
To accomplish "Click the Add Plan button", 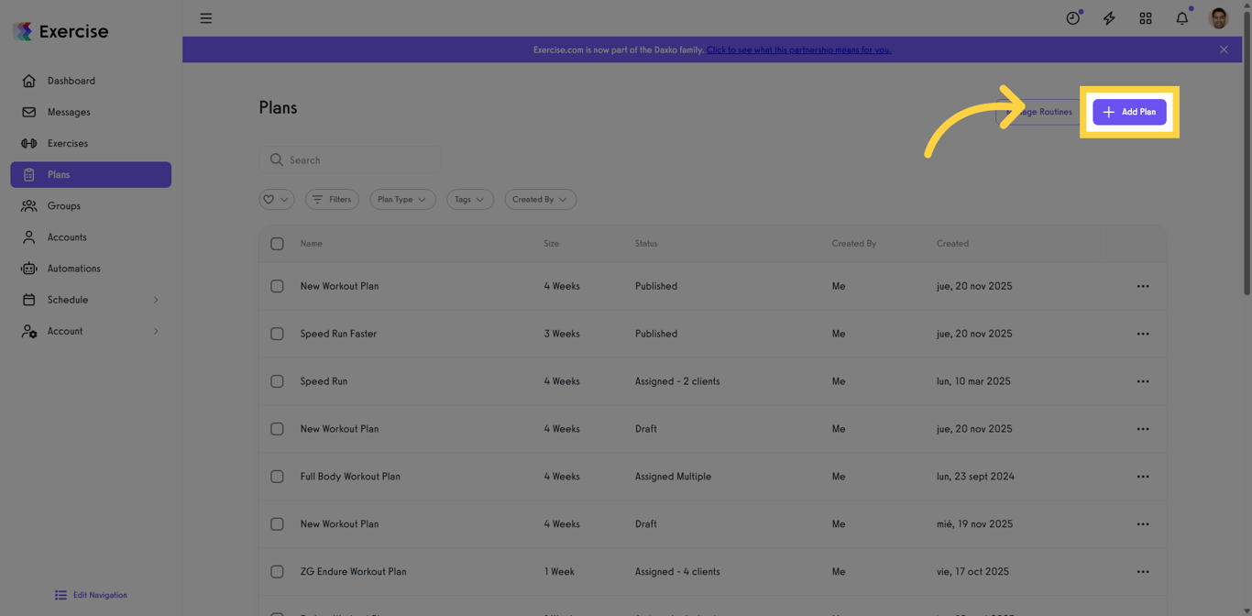I will (x=1129, y=112).
